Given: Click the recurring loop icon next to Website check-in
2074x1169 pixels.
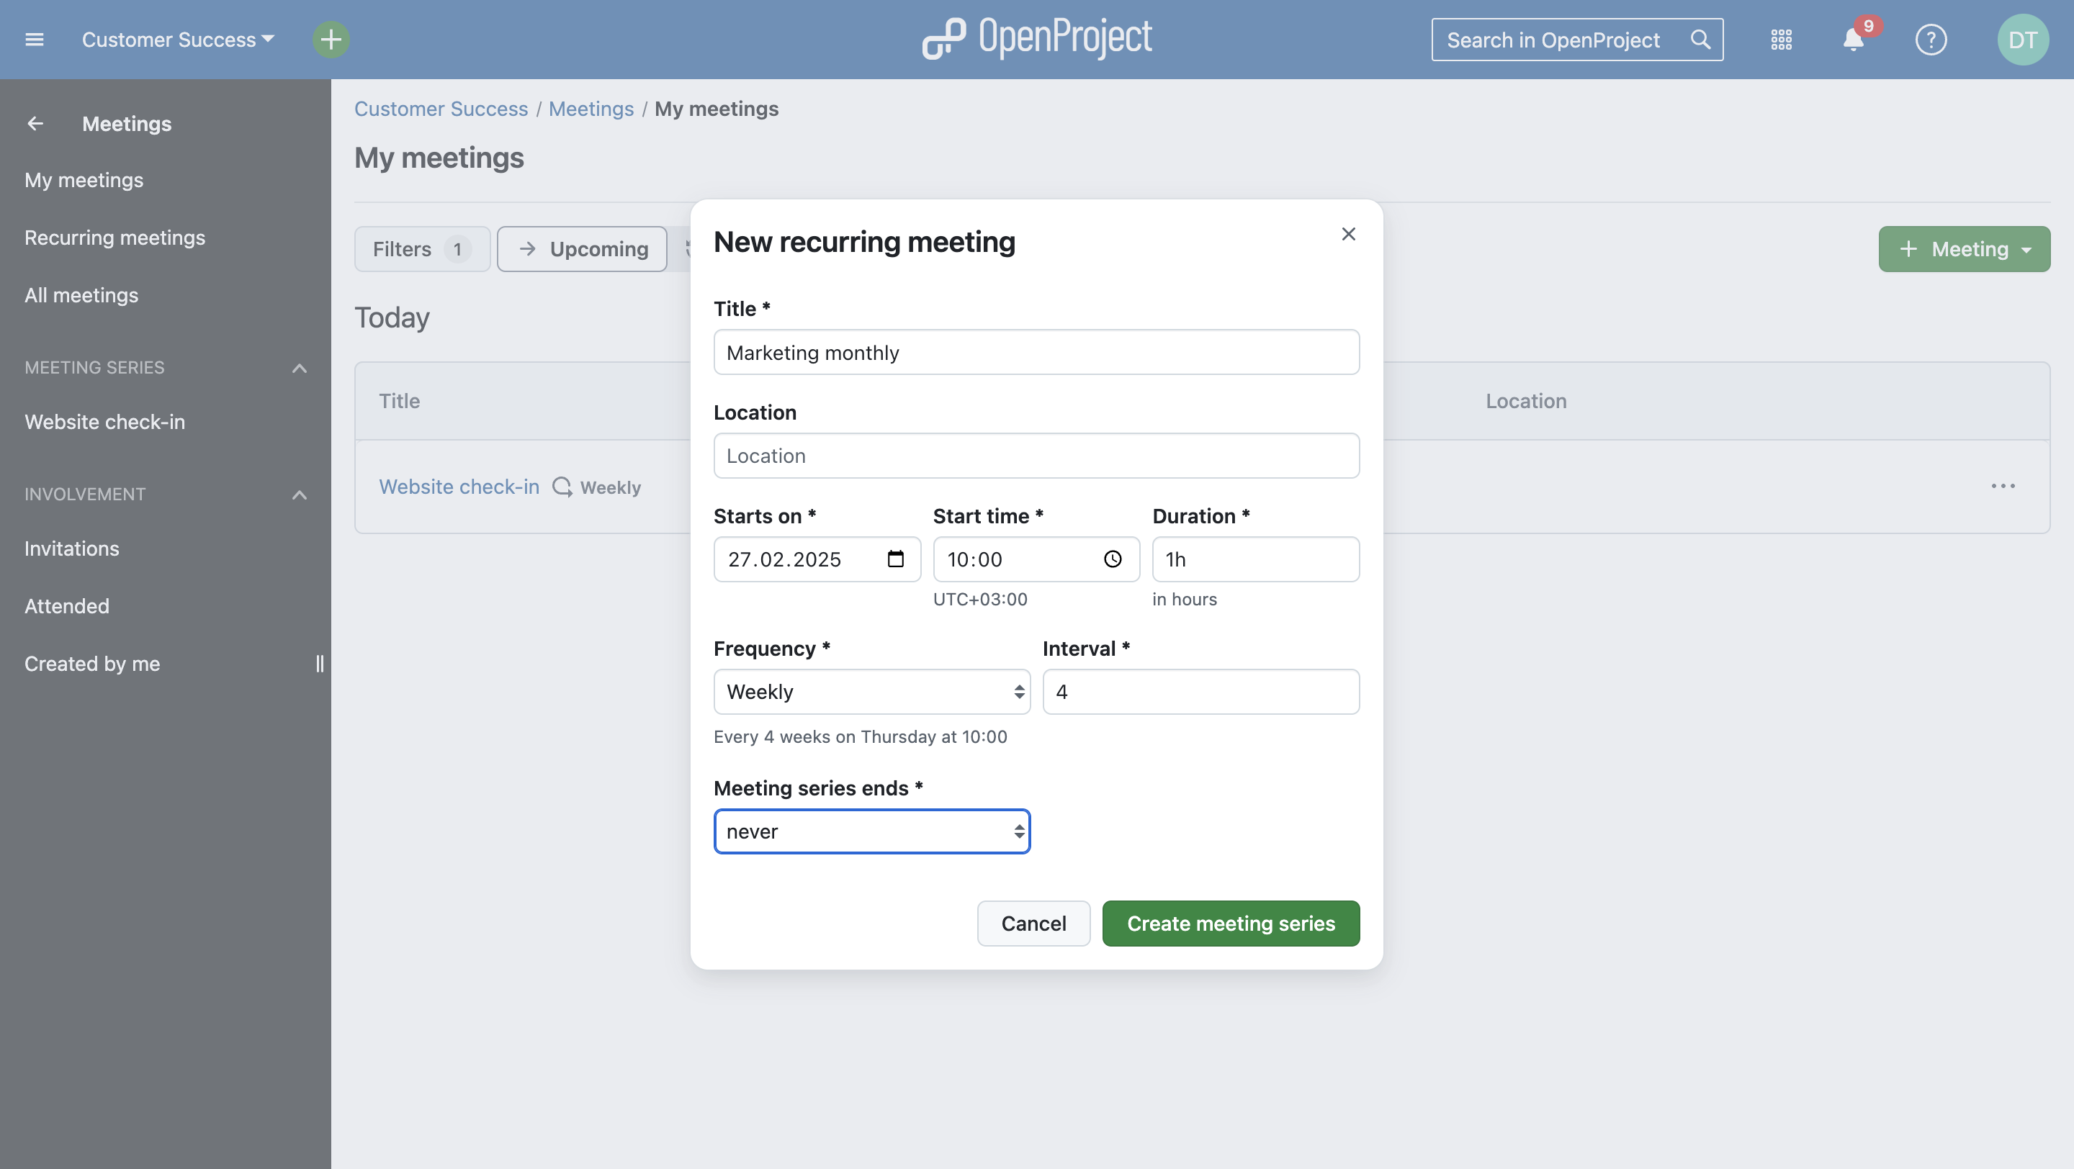Looking at the screenshot, I should coord(561,487).
